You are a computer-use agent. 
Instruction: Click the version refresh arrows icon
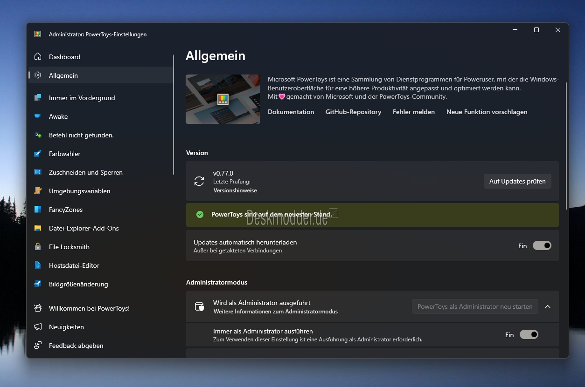199,181
